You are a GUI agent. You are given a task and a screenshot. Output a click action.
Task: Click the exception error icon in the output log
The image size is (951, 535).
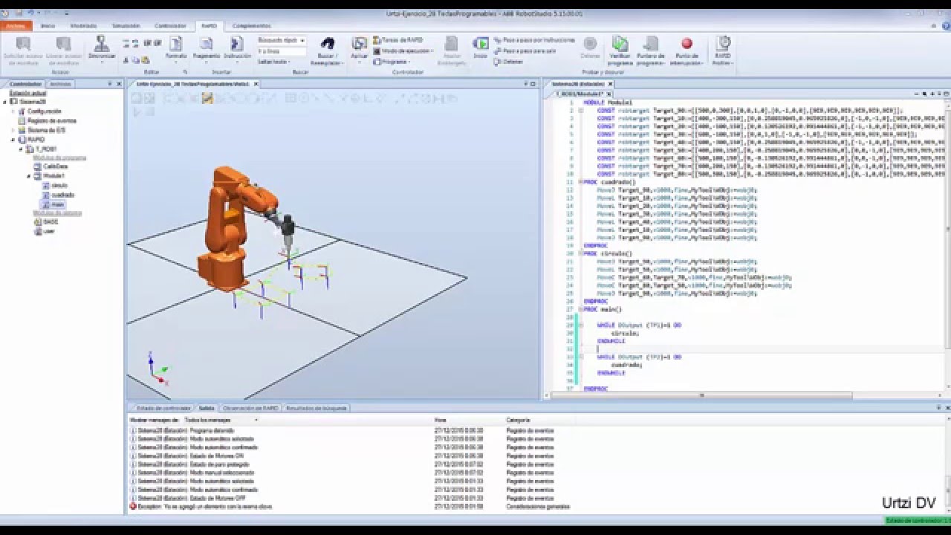coord(133,506)
